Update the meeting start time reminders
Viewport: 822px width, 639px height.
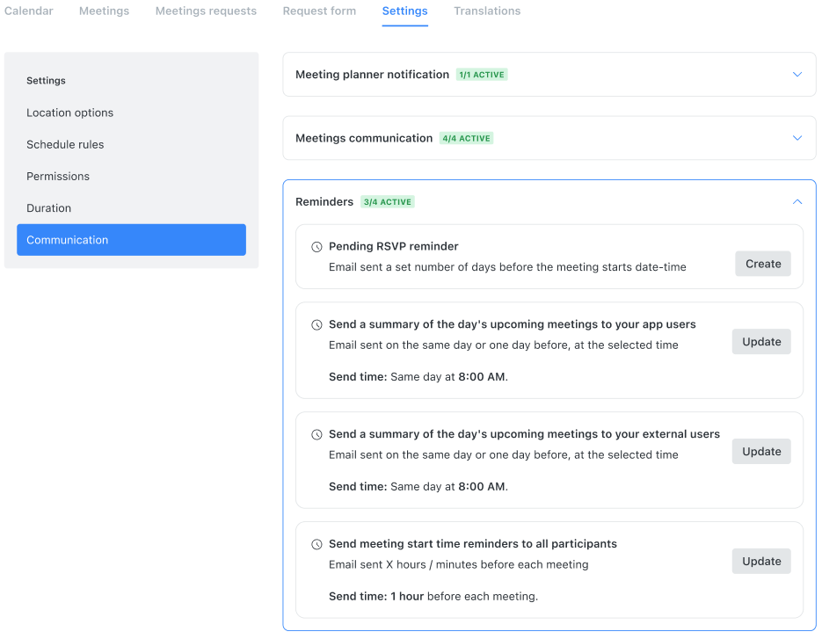(761, 562)
